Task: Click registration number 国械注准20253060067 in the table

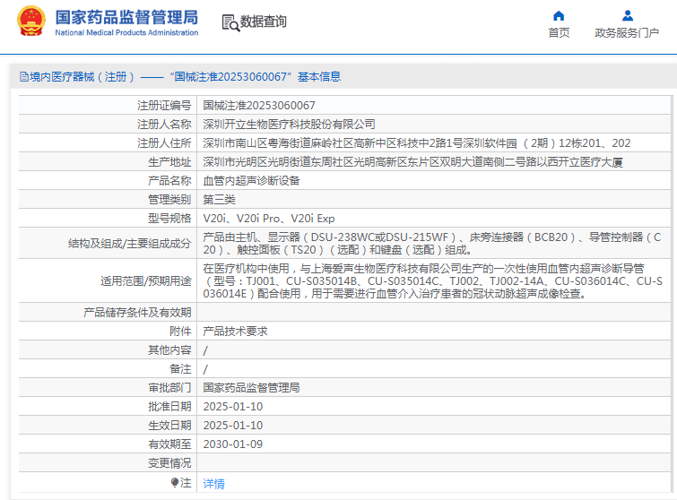Action: coord(259,105)
